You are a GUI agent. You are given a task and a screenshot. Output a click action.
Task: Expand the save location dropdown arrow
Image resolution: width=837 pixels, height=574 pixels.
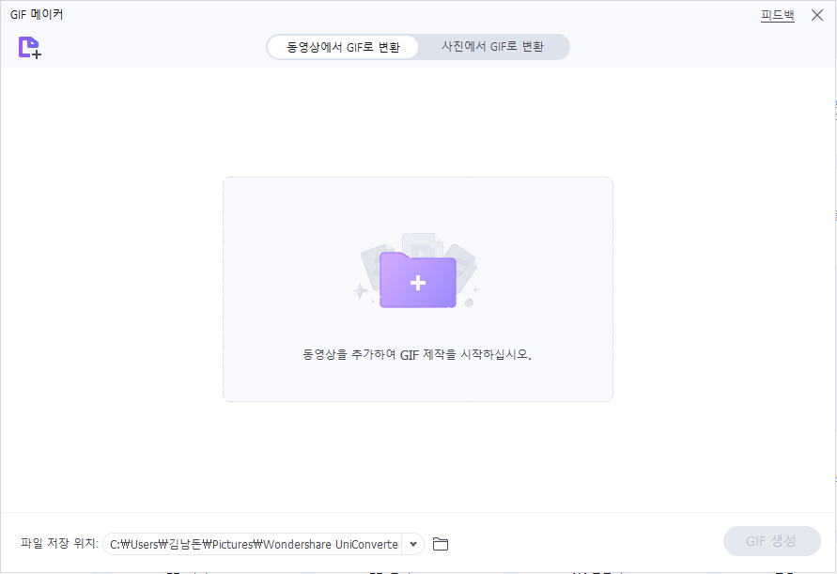coord(413,544)
